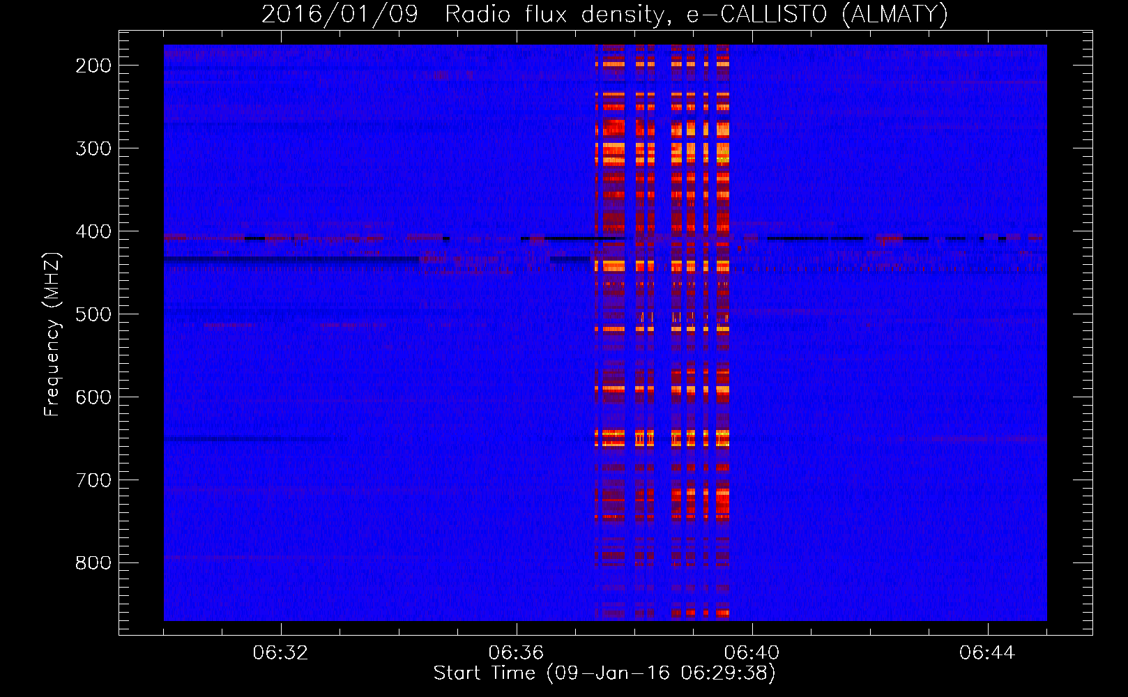This screenshot has width=1128, height=697.
Task: Click the 06:44 time tick label
Action: pos(988,653)
